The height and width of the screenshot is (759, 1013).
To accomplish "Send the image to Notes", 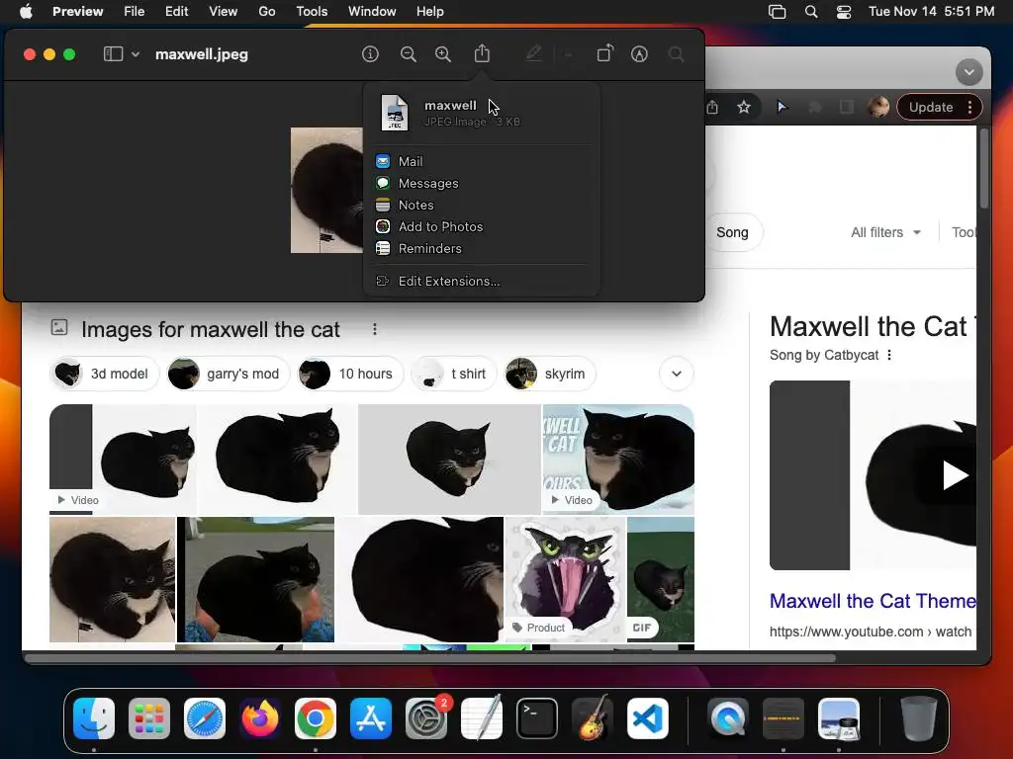I will [482, 206].
